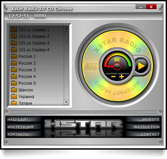Click the red volume gauge knob
This screenshot has width=167, height=159.
click(117, 66)
